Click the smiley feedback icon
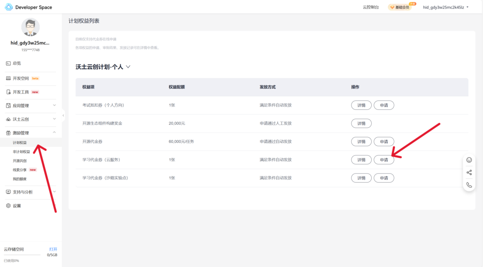The width and height of the screenshot is (483, 267). coord(469,160)
